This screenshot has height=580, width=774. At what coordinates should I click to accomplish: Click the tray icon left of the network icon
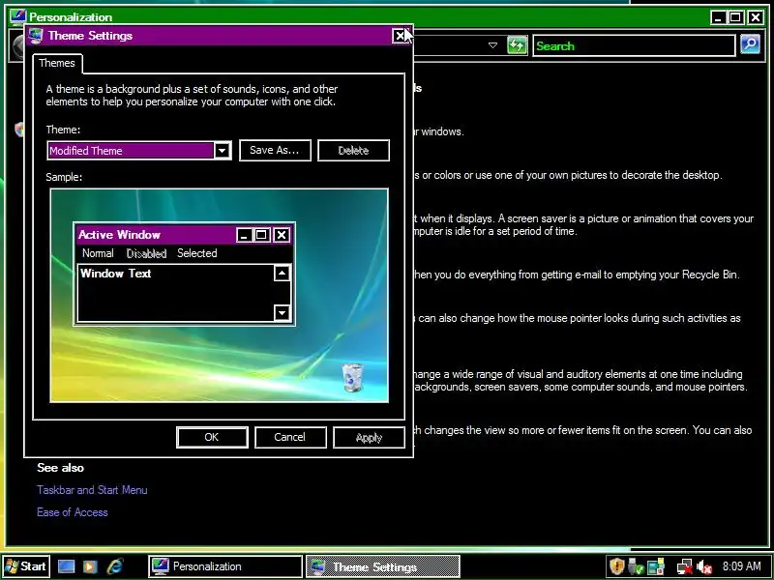[656, 566]
